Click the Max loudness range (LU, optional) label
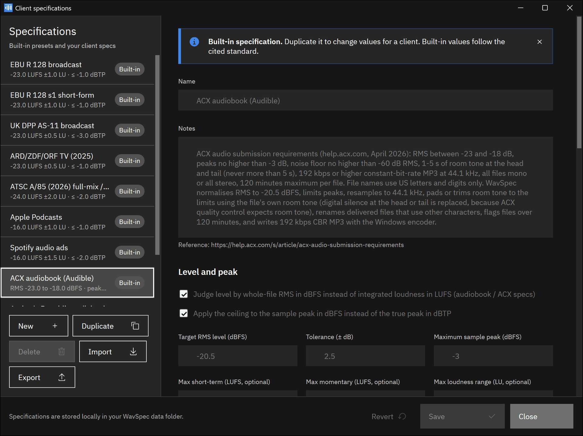 coord(482,382)
